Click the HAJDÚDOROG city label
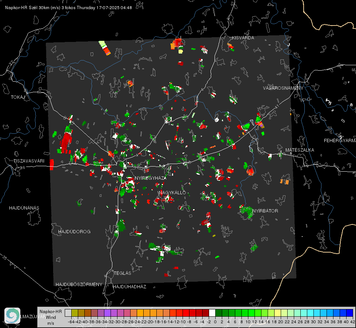Screen dimensions: 356x328 click(74, 231)
